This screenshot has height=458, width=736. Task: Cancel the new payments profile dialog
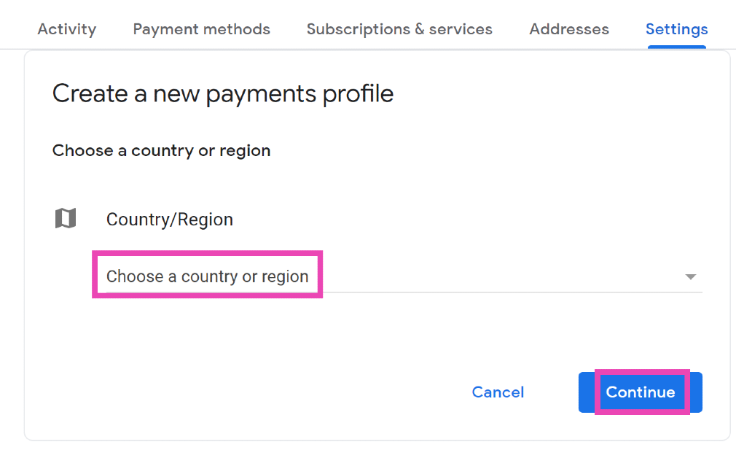[x=498, y=392]
